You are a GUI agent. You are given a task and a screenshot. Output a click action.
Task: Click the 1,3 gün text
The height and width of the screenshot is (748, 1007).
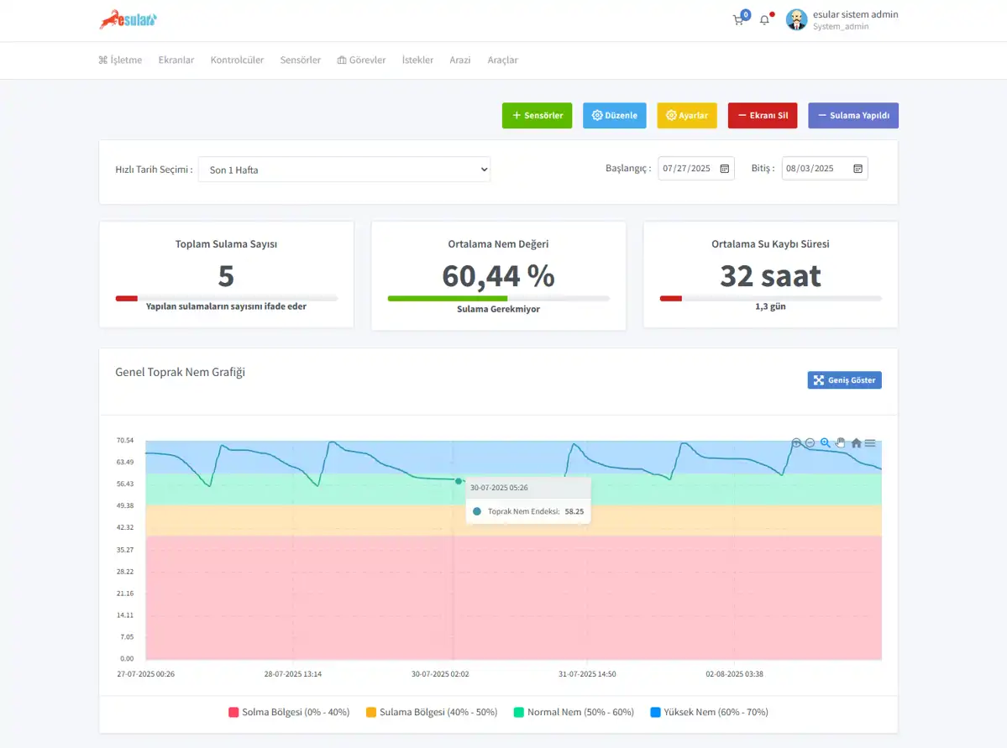[x=771, y=307]
